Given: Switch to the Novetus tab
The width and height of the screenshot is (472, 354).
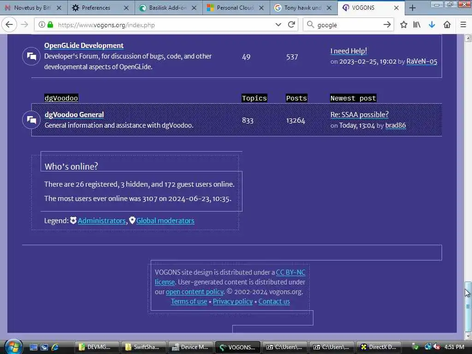Looking at the screenshot, I should (x=33, y=8).
